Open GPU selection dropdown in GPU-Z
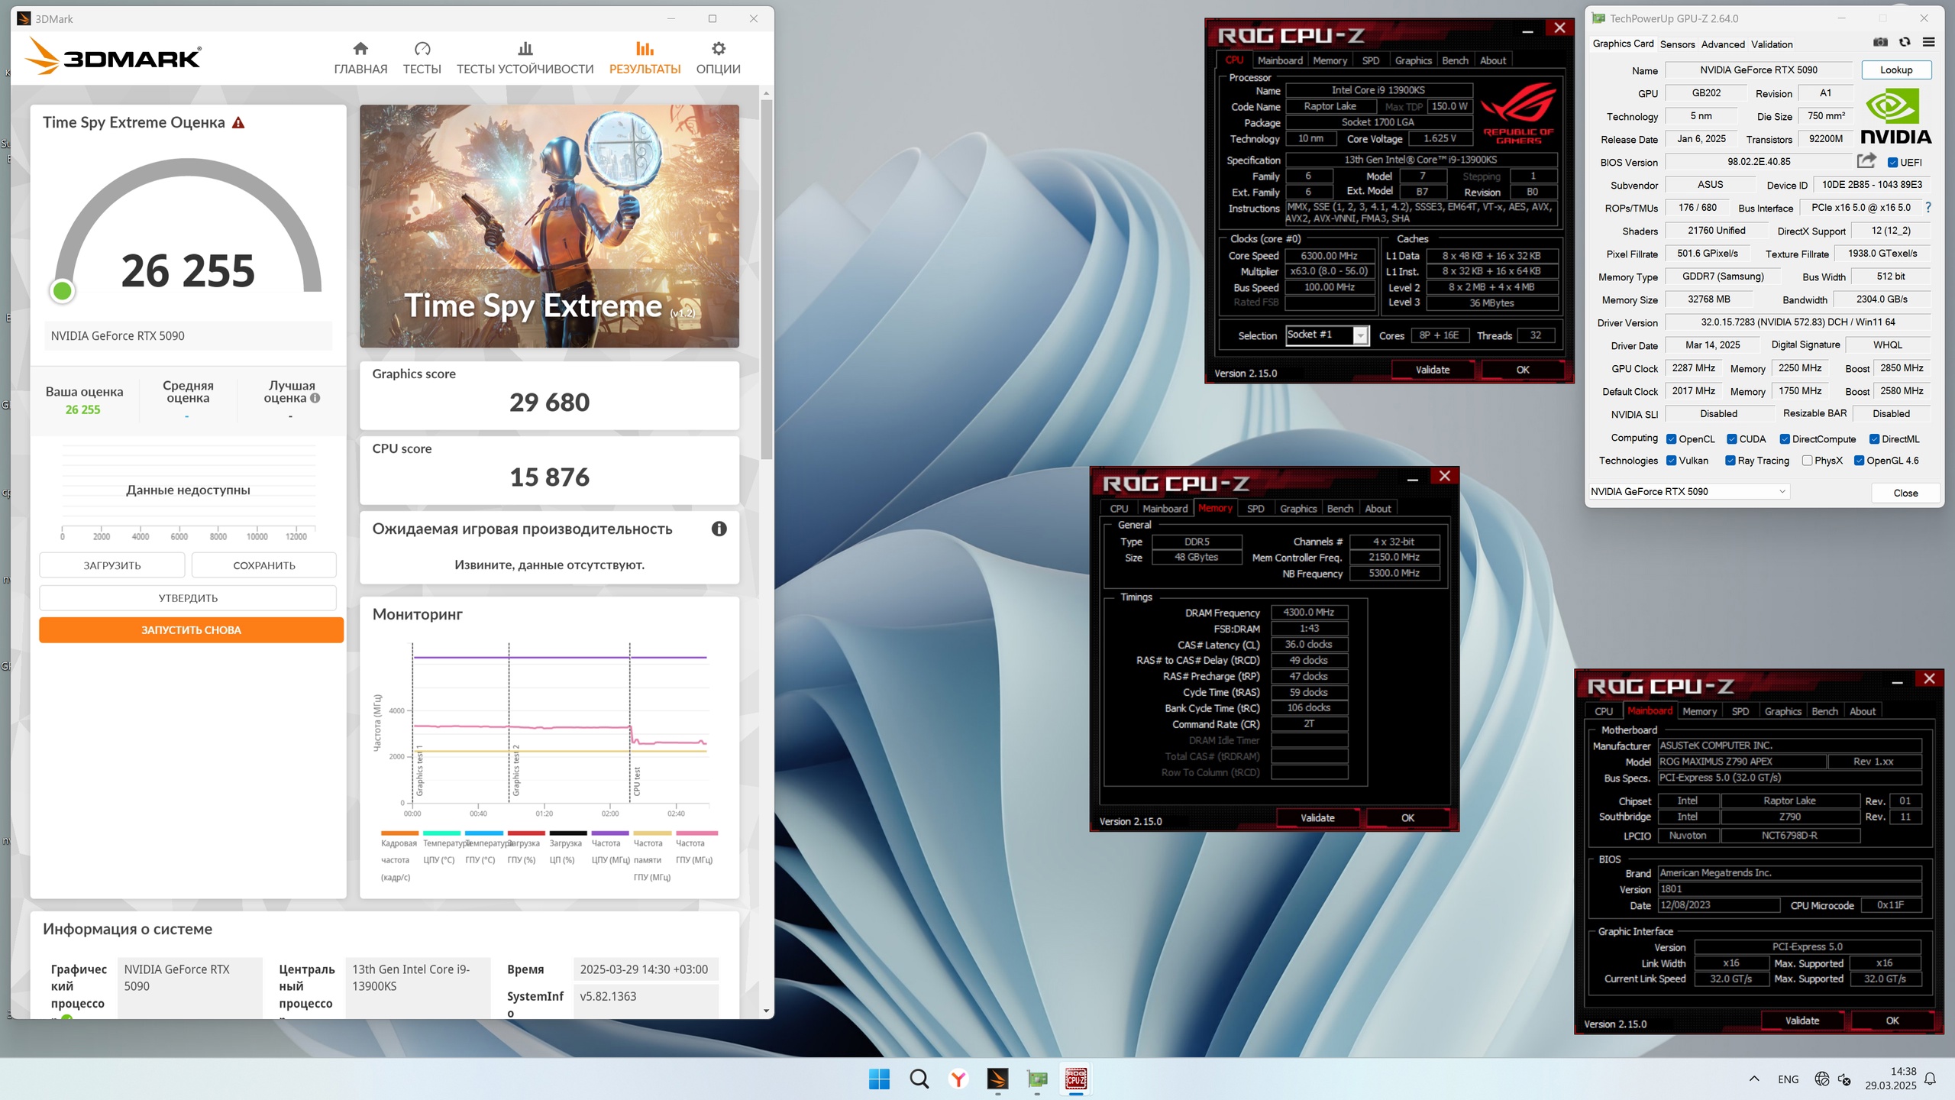The height and width of the screenshot is (1100, 1955). [x=1688, y=491]
